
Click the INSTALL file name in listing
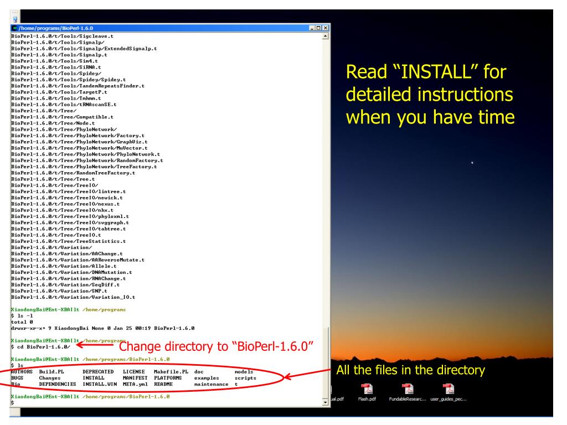(93, 378)
